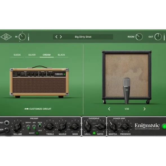
Task: Flip the ROCK/JAZZ switch
Action: (x=40, y=126)
